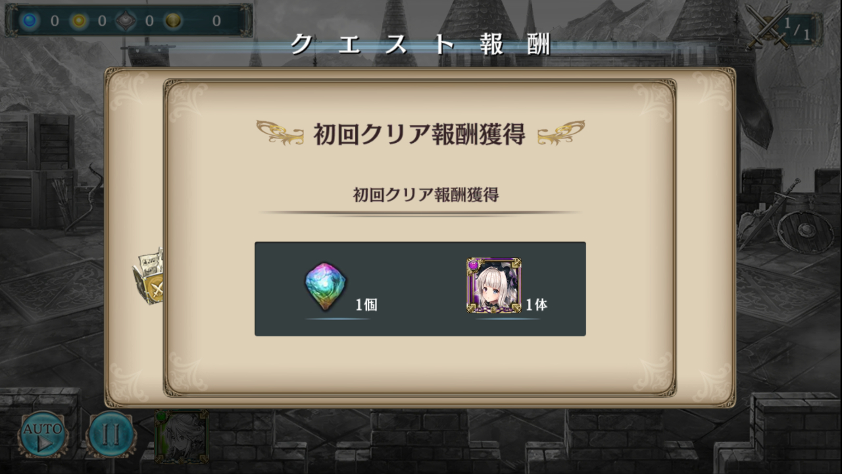842x474 pixels.
Task: Tap the smaller 初回クリア報酬獲得 subtitle
Action: pos(426,195)
